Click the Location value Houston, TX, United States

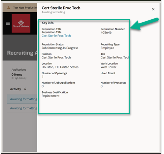pos(60,67)
